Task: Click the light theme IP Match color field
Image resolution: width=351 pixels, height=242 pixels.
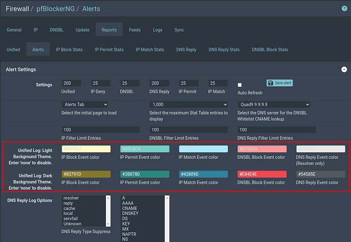Action: coord(203,149)
